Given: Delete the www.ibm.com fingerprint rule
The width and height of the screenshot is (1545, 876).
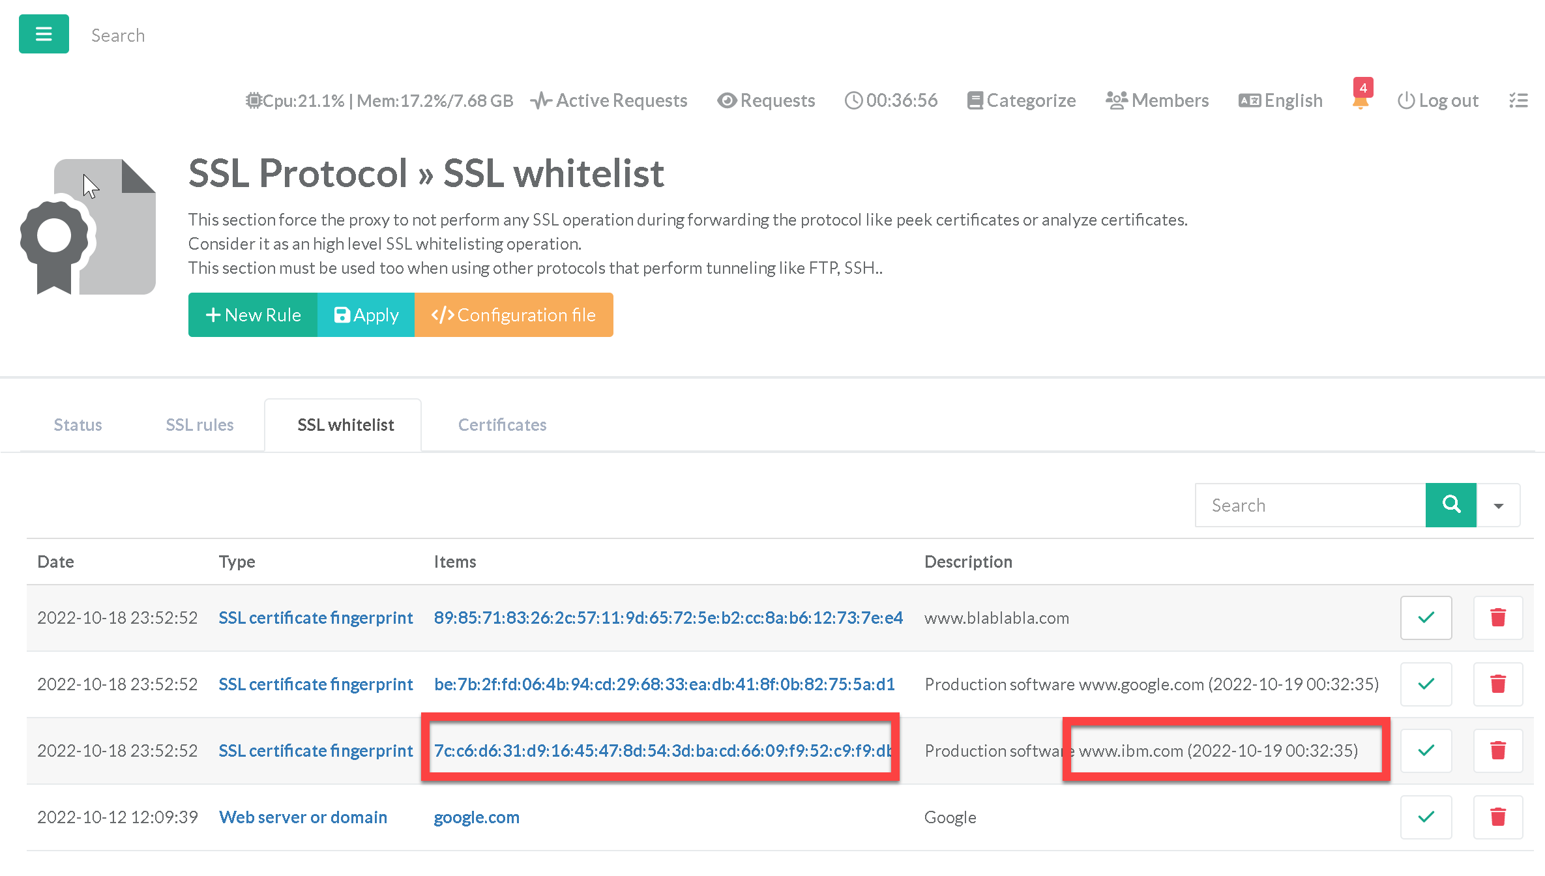Looking at the screenshot, I should pyautogui.click(x=1497, y=750).
